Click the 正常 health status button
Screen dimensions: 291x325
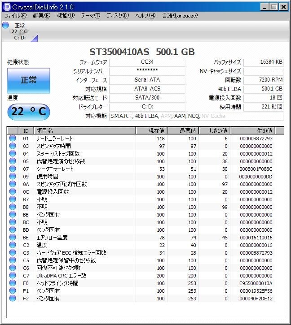29,80
